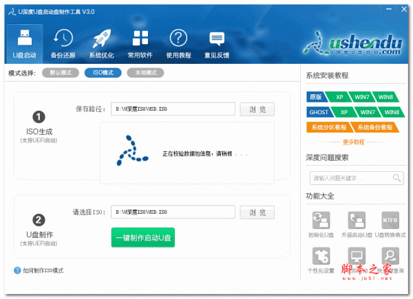Click the ISO生成 step label
This screenshot has width=413, height=299.
(39, 132)
